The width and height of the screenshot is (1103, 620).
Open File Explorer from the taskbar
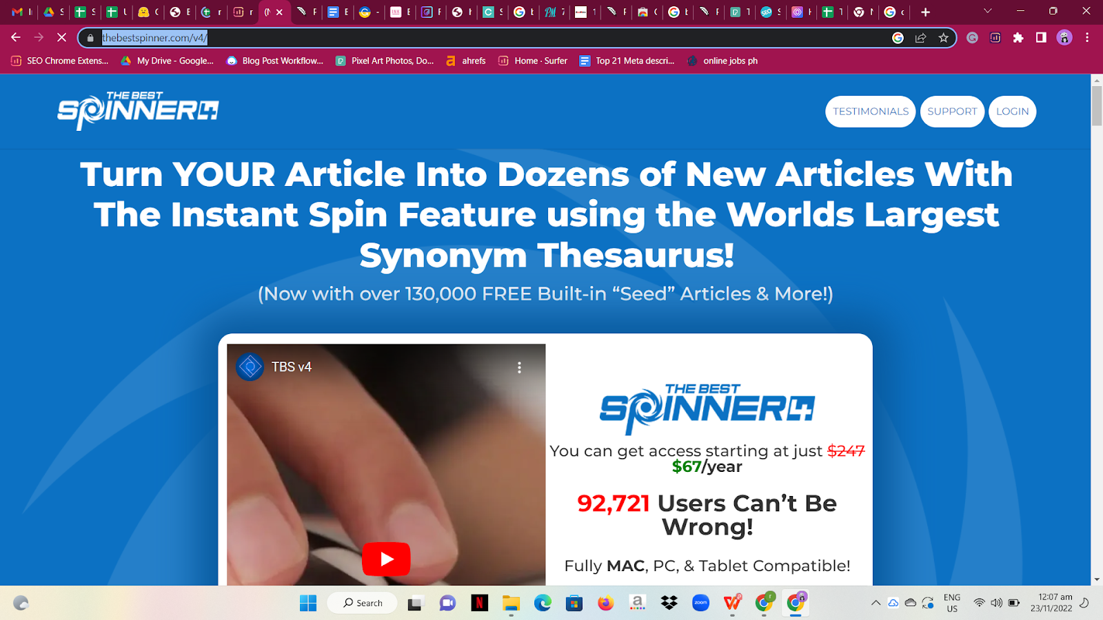pyautogui.click(x=511, y=603)
